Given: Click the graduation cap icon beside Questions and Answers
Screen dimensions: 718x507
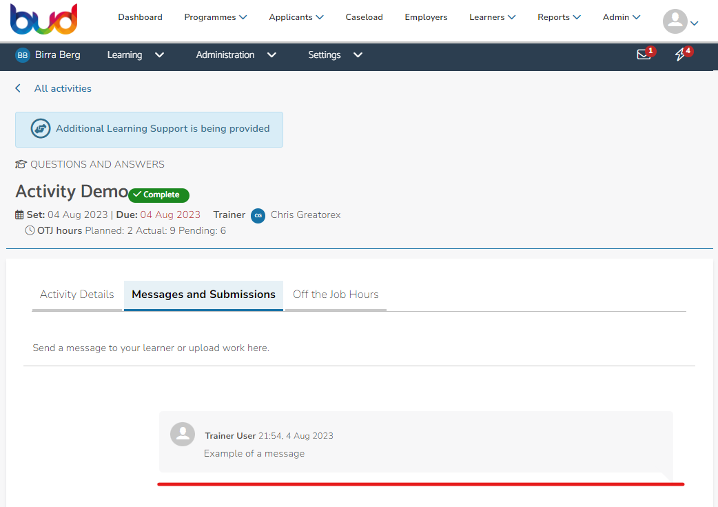Looking at the screenshot, I should [x=20, y=163].
